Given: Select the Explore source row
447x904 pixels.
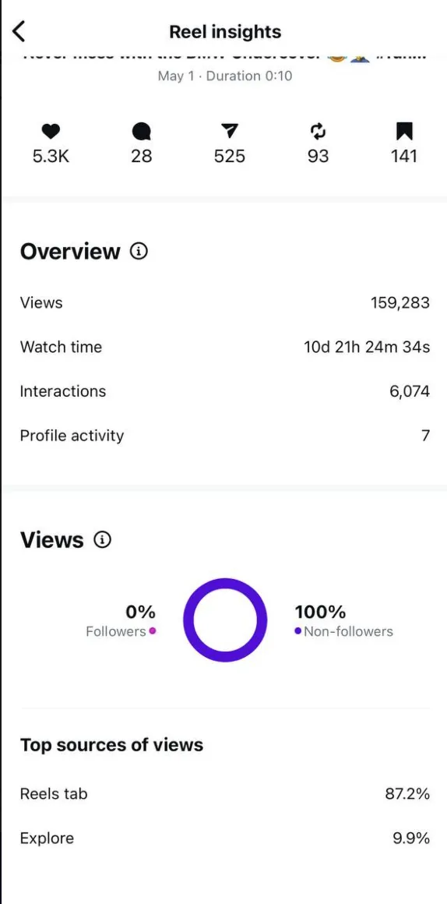Looking at the screenshot, I should [224, 838].
